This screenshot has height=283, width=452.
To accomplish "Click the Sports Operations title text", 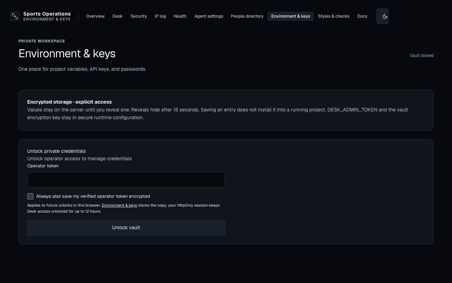I will click(x=47, y=14).
